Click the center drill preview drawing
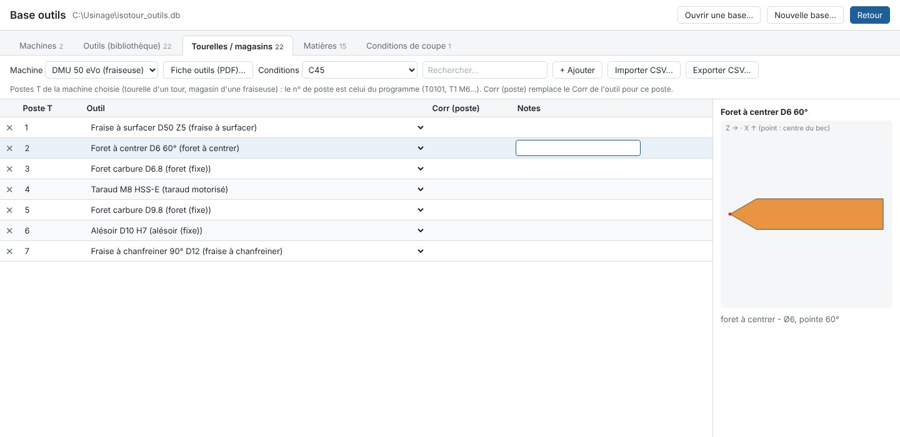 [x=806, y=214]
